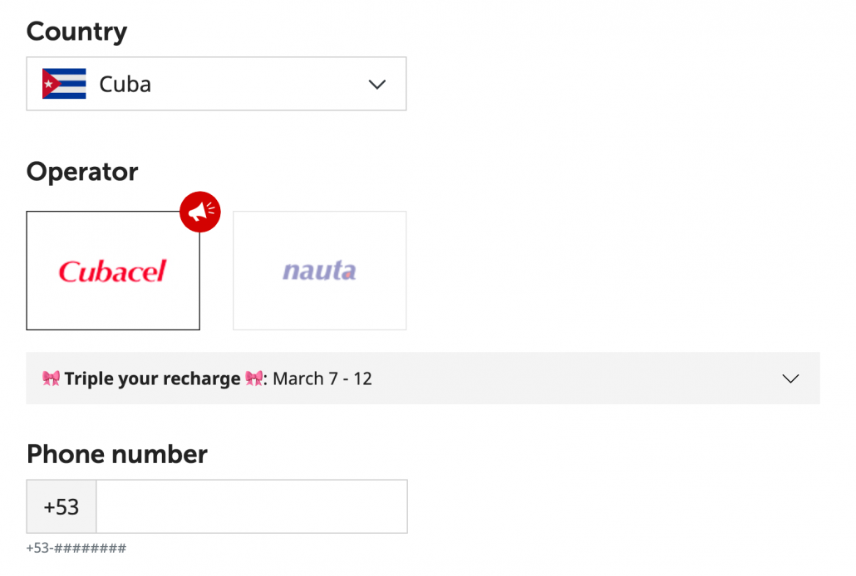Expand the Triple your recharge banner
Screen dimensions: 856x576
(422, 378)
